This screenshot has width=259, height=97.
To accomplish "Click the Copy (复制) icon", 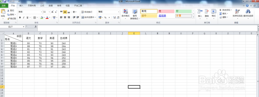I will [x=8, y=15].
